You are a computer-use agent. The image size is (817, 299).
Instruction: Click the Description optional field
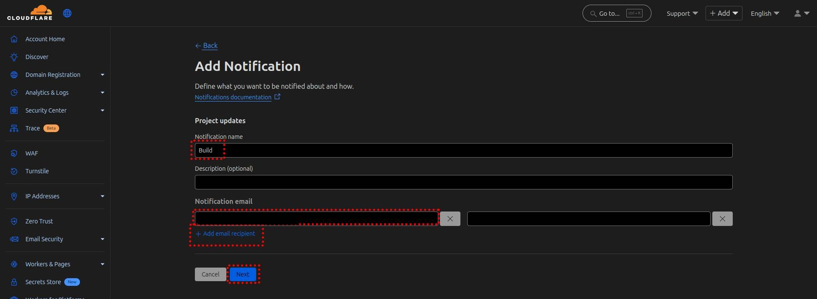point(463,182)
